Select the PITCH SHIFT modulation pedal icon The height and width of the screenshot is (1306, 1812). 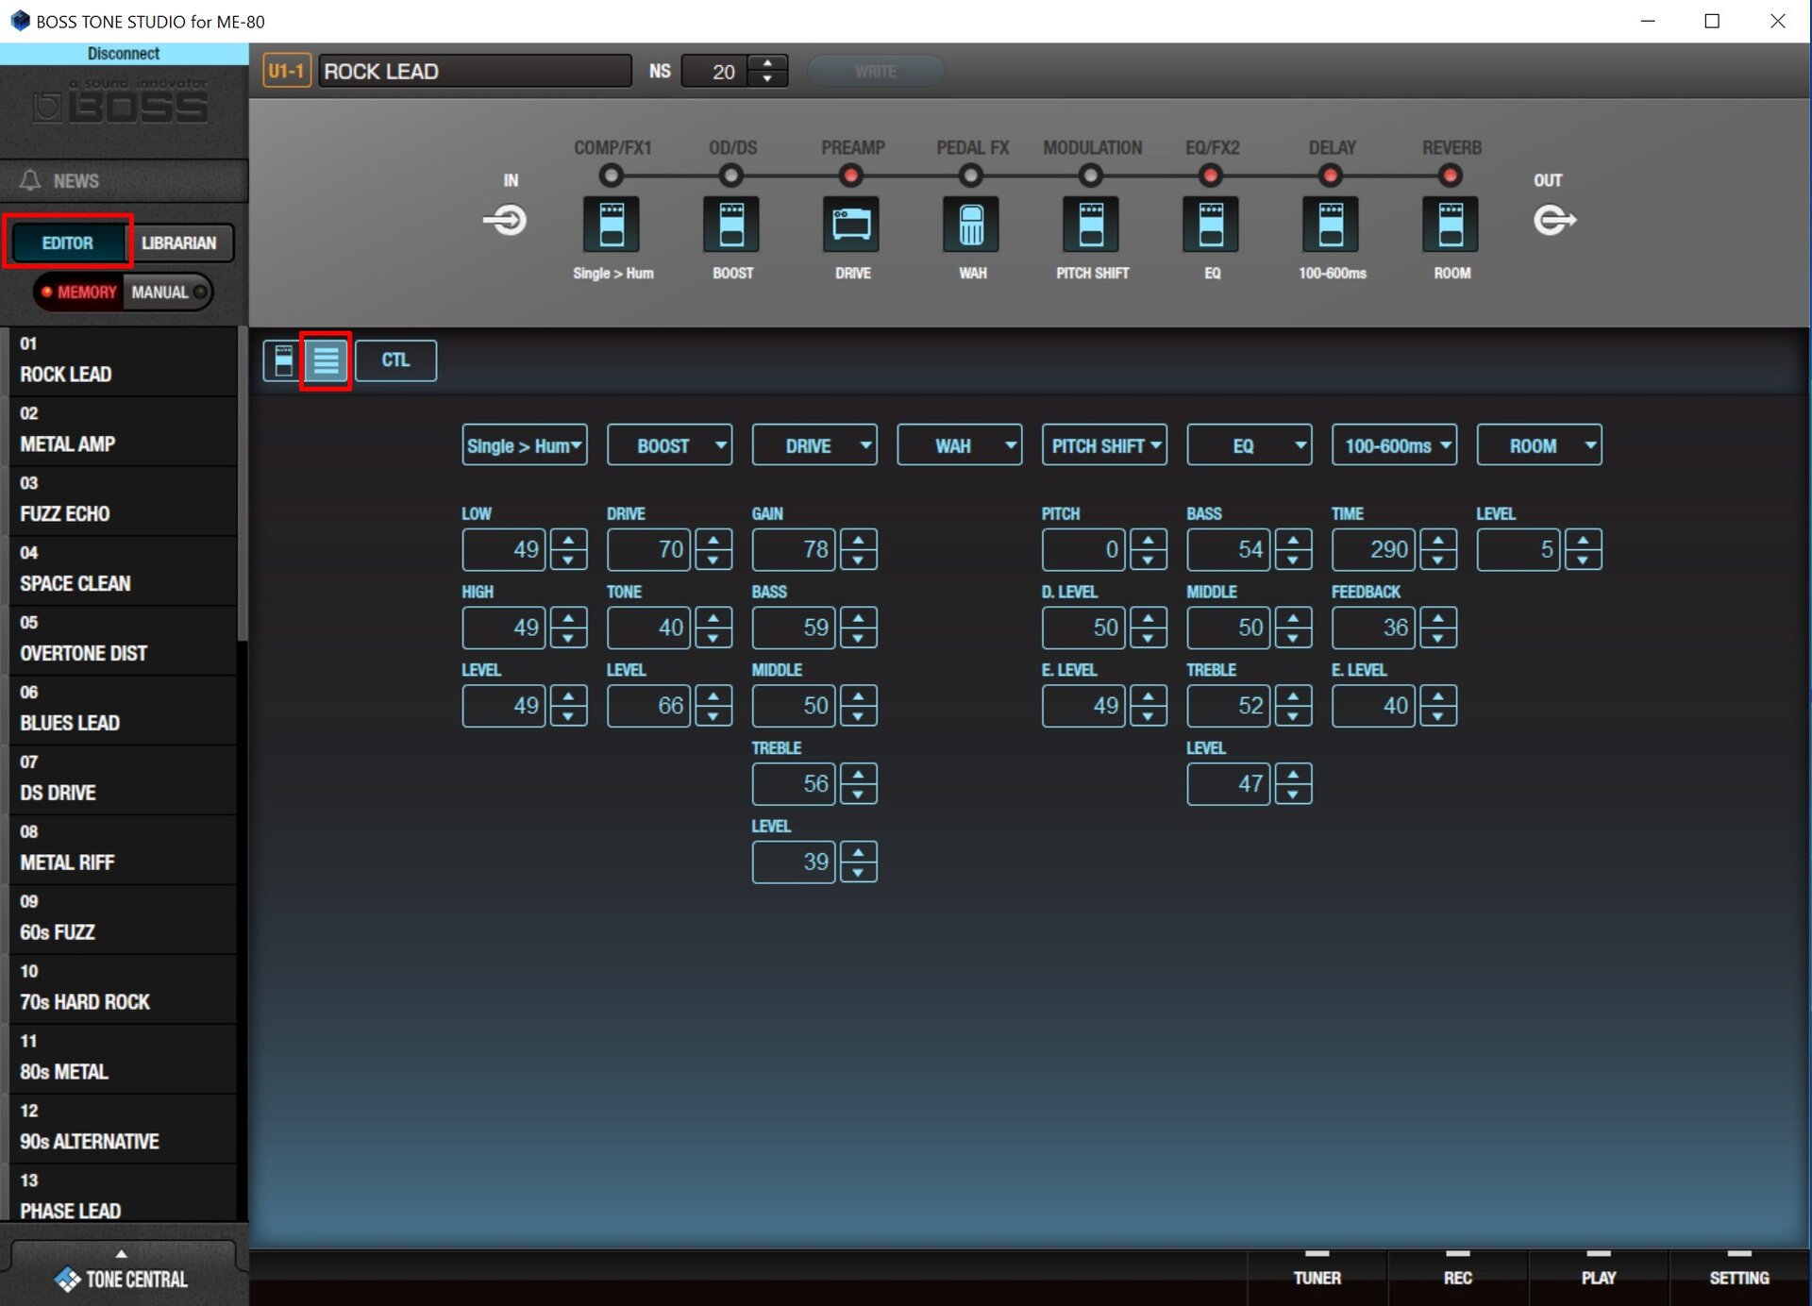pyautogui.click(x=1091, y=225)
